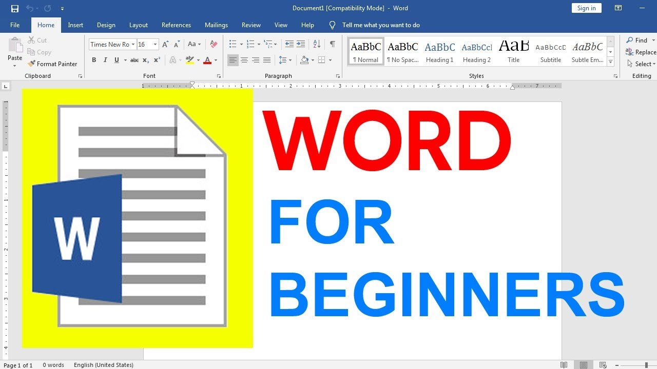The height and width of the screenshot is (369, 657).
Task: Decrease font size with Shrink Font
Action: 177,45
